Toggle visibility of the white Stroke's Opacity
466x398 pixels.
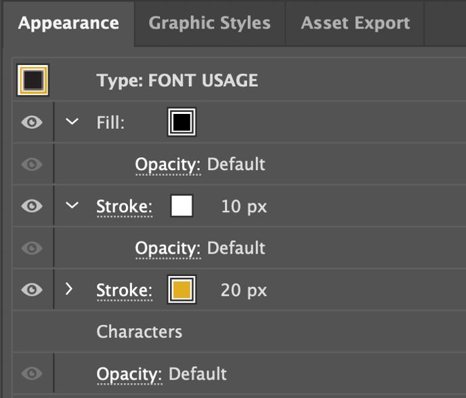pyautogui.click(x=32, y=248)
